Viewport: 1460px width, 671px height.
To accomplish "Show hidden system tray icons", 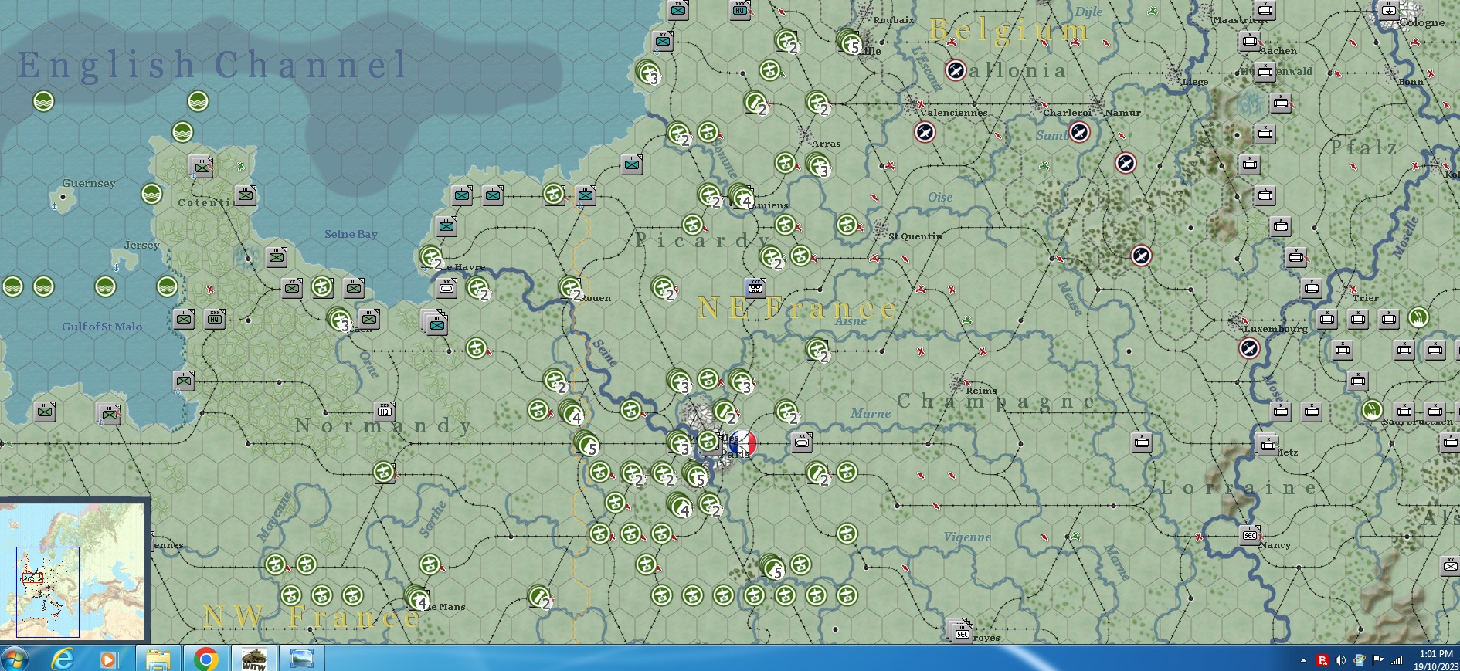I will coord(1303,660).
